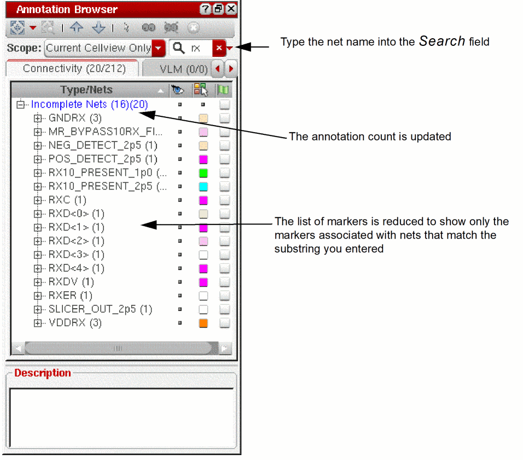The height and width of the screenshot is (460, 523).
Task: Close the Annotation Browser panel
Action: 231,9
